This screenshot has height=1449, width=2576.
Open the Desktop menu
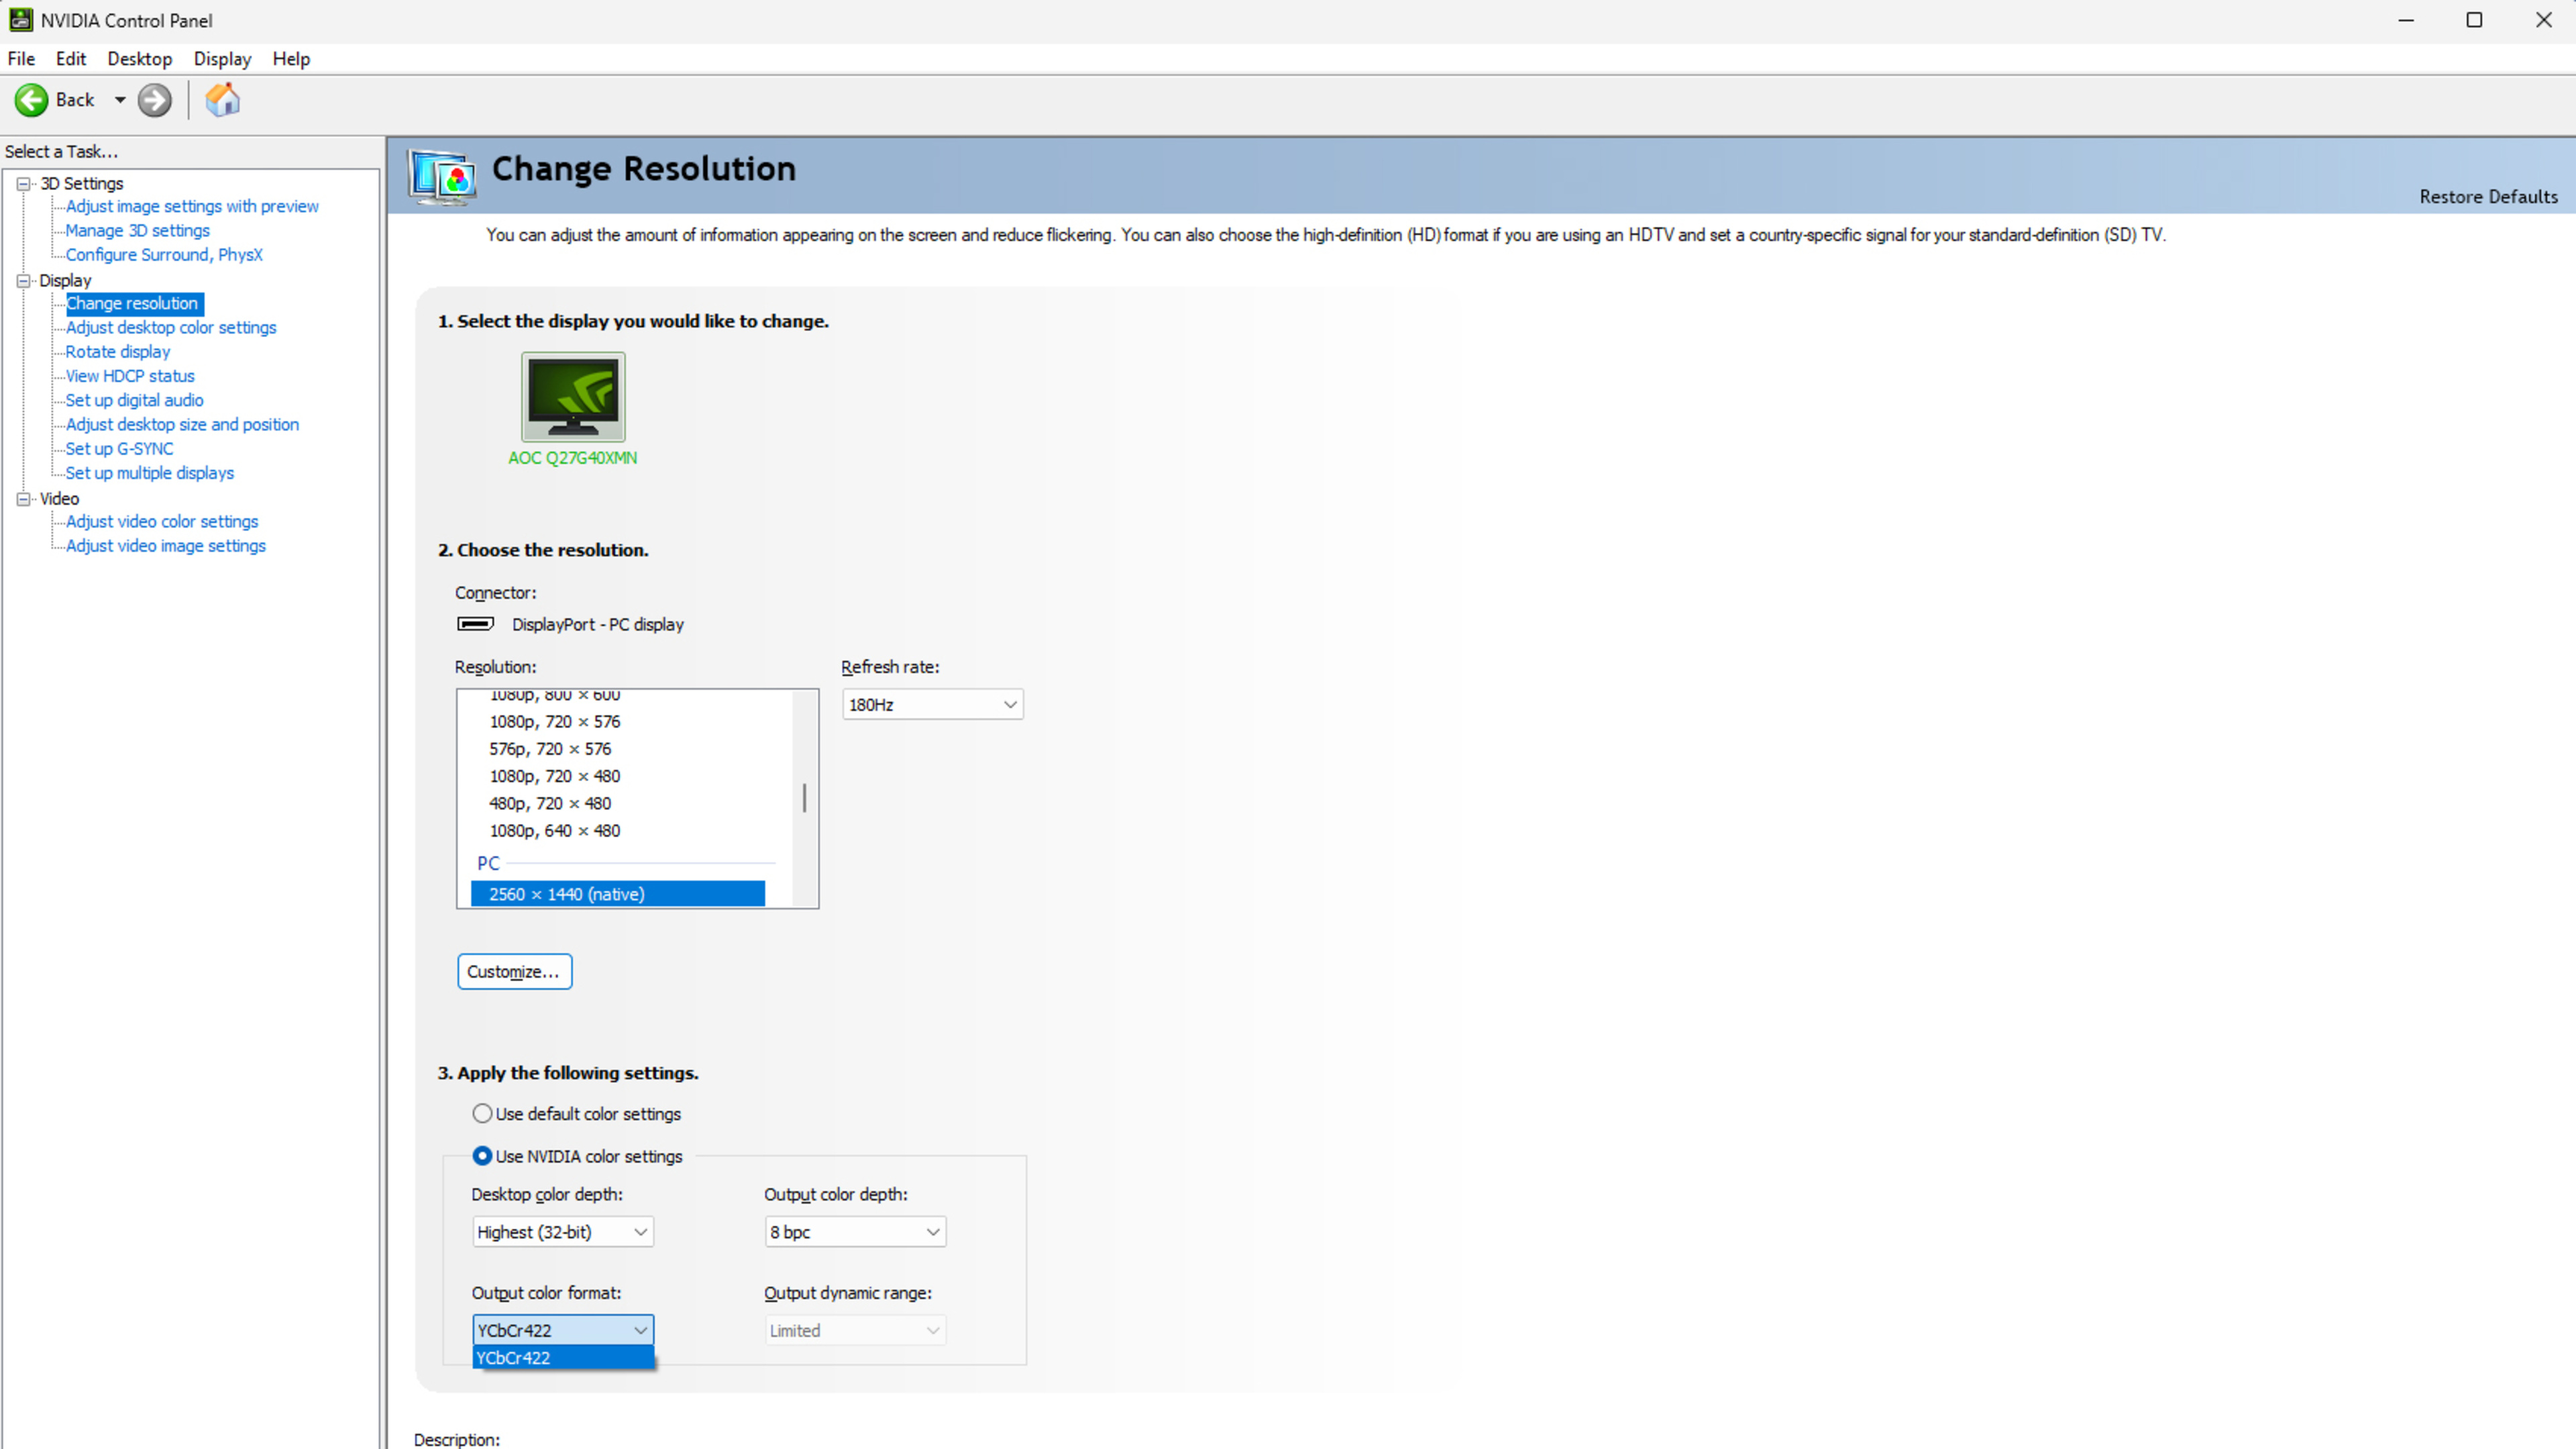[139, 59]
